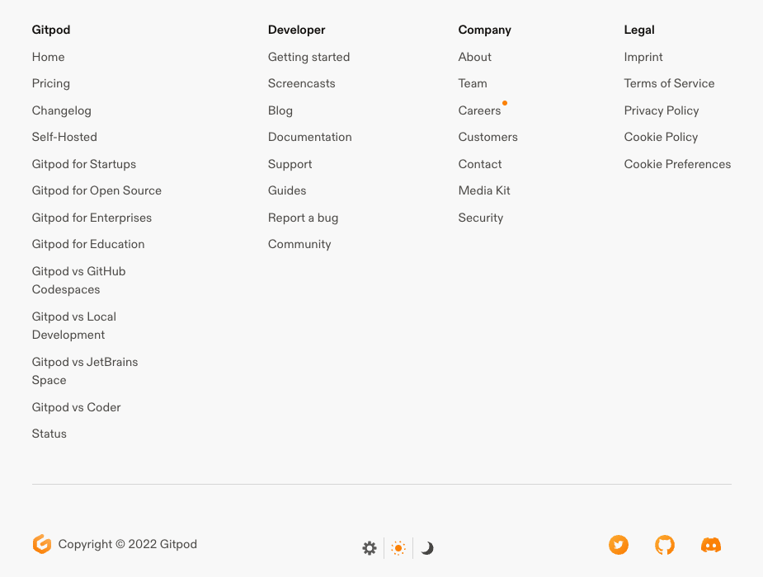763x577 pixels.
Task: Open the Home link
Action: pyautogui.click(x=48, y=57)
